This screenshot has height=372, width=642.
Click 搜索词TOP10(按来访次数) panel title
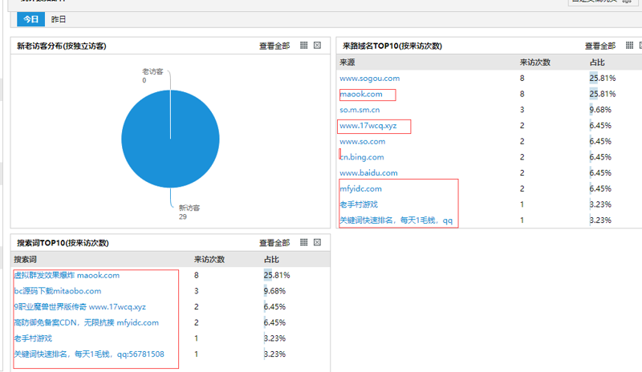(x=63, y=243)
